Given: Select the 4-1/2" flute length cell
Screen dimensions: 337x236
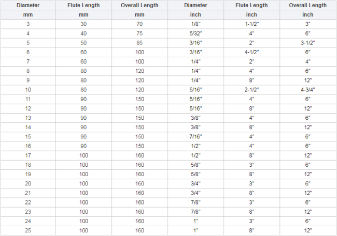Looking at the screenshot, I should [251, 52].
